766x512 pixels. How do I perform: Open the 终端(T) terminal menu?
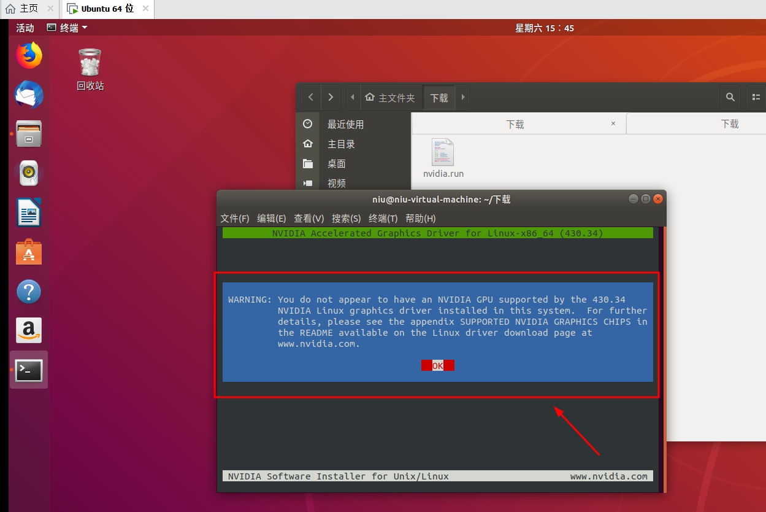[383, 219]
